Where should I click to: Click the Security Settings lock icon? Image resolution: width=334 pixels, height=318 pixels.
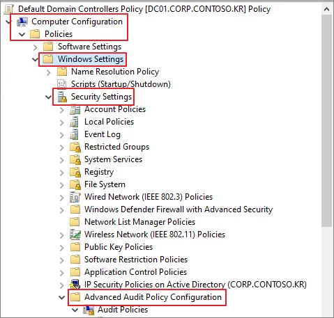pos(62,97)
